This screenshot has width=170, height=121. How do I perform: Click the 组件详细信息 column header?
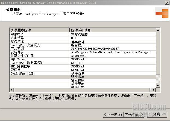(113, 30)
